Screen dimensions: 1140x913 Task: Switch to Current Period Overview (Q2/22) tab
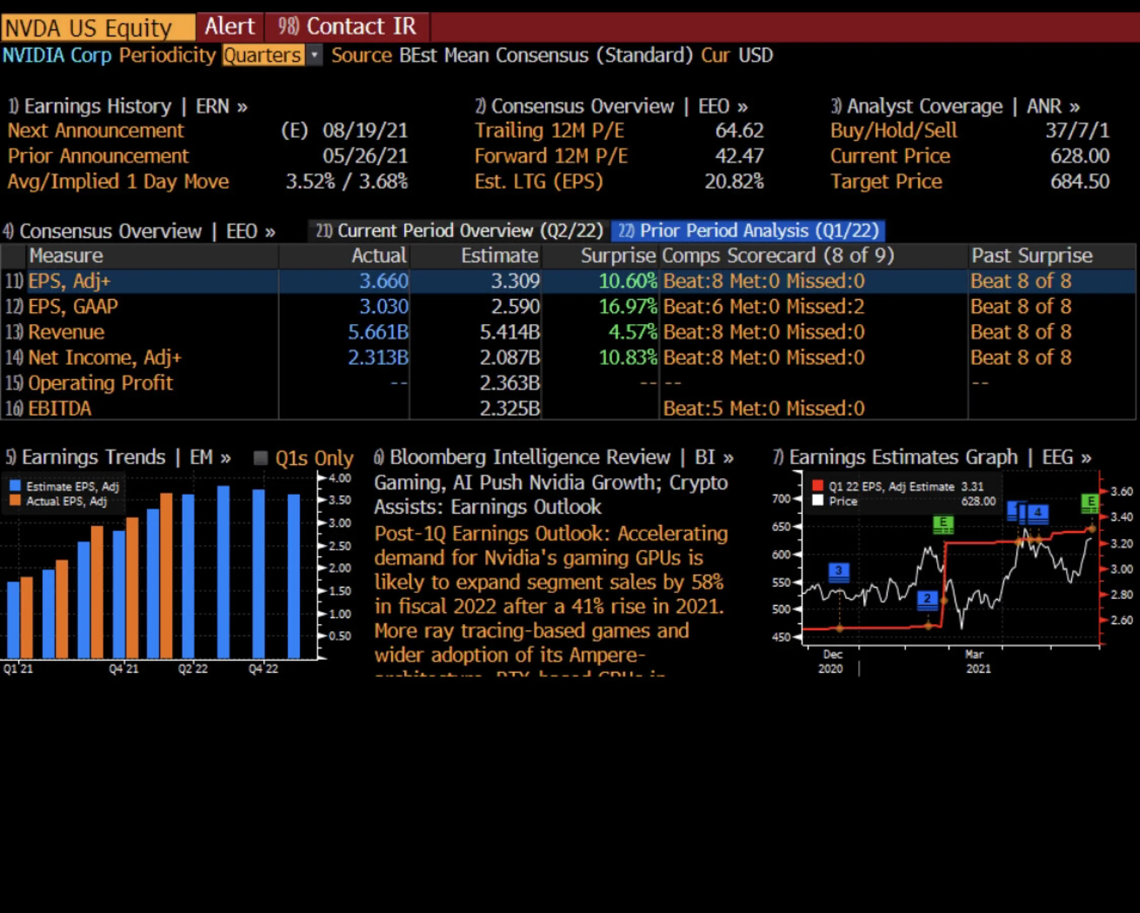[459, 231]
